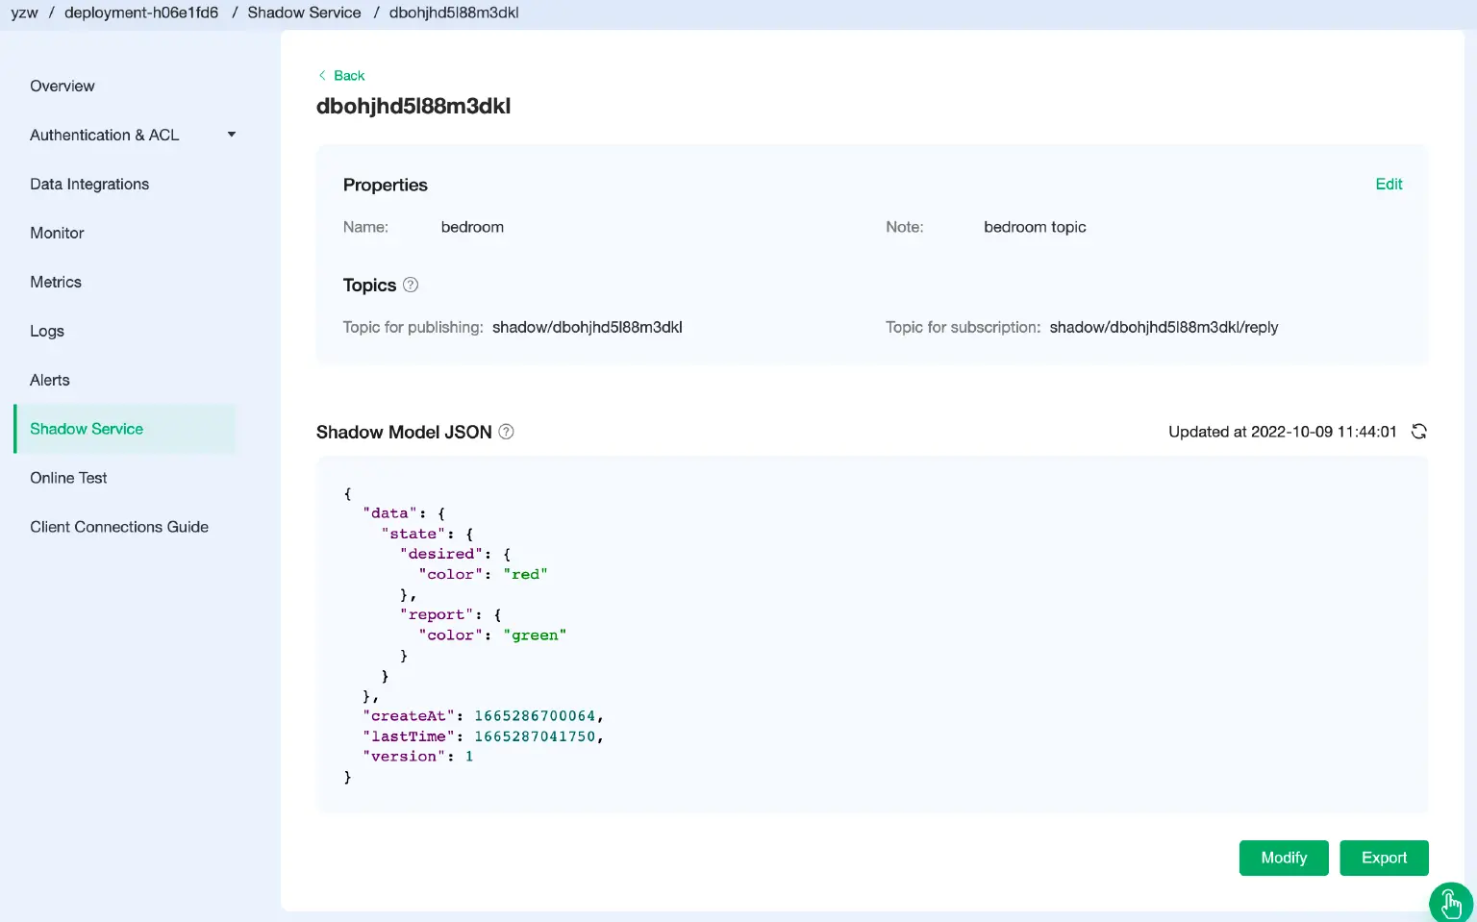Go to the Monitor section

coord(57,233)
